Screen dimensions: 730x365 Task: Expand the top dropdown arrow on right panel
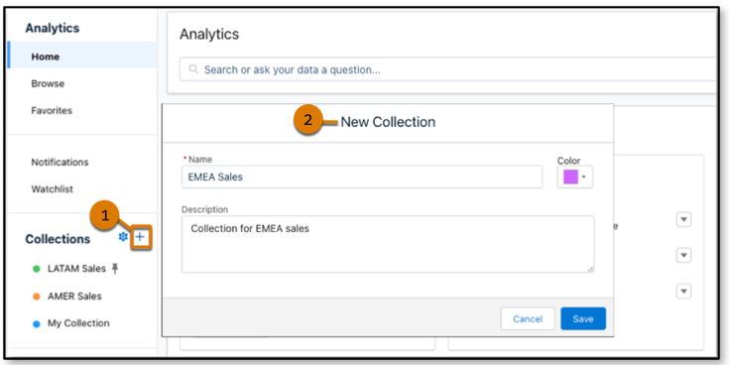click(683, 219)
